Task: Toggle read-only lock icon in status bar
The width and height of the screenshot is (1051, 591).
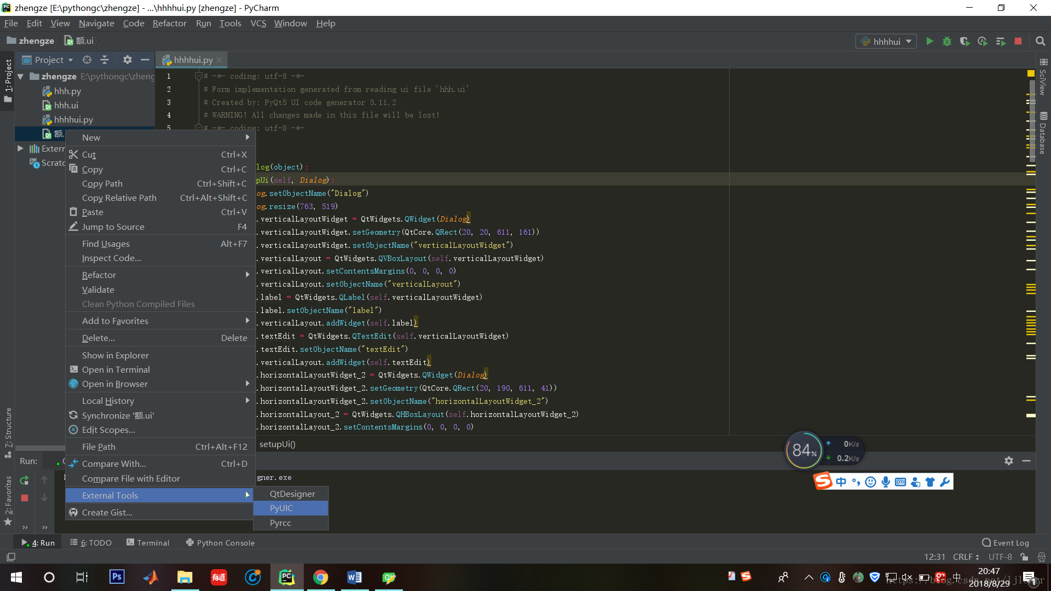Action: [1024, 557]
